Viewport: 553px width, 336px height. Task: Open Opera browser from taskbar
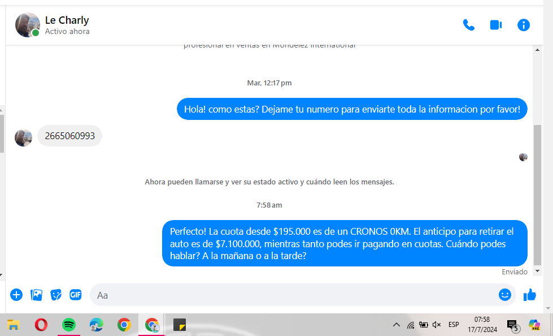(x=41, y=325)
